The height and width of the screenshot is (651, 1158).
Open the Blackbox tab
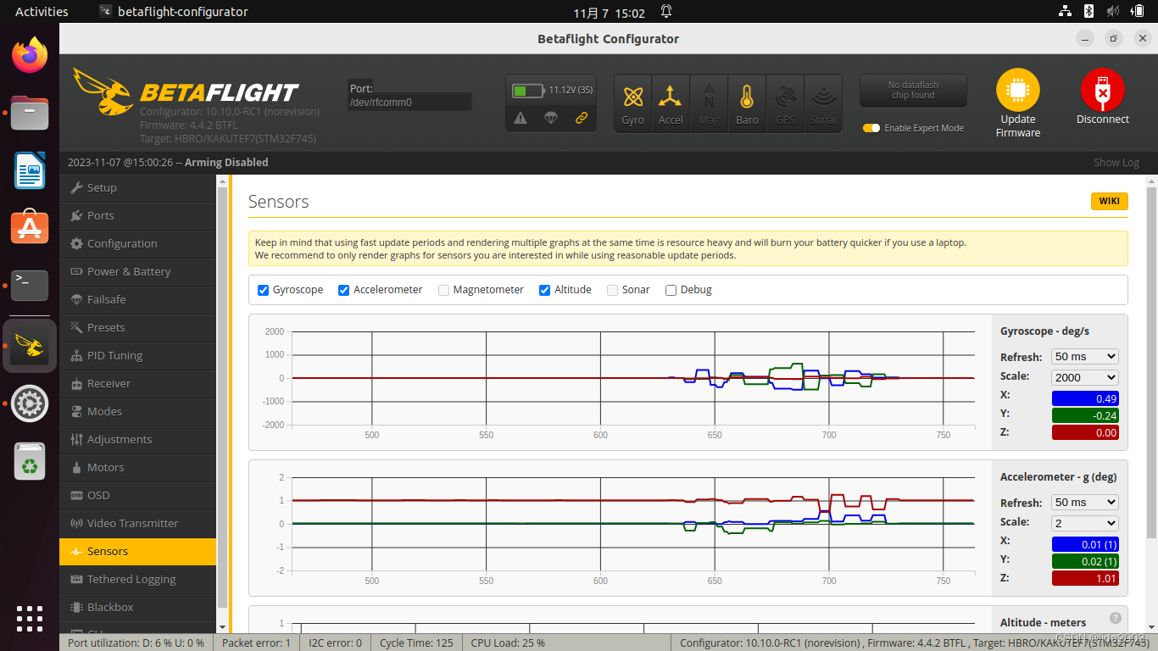coord(137,608)
